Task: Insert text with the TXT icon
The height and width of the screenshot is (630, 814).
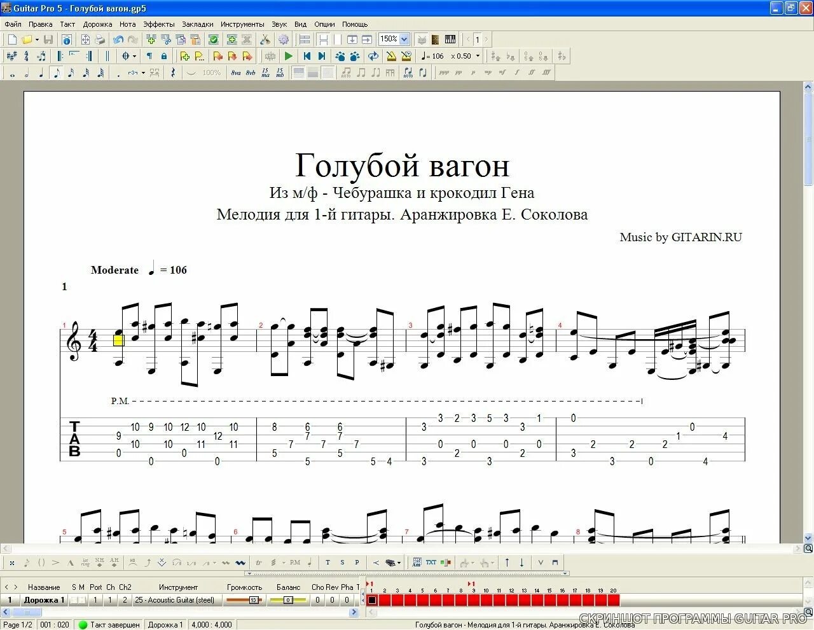Action: 431,563
